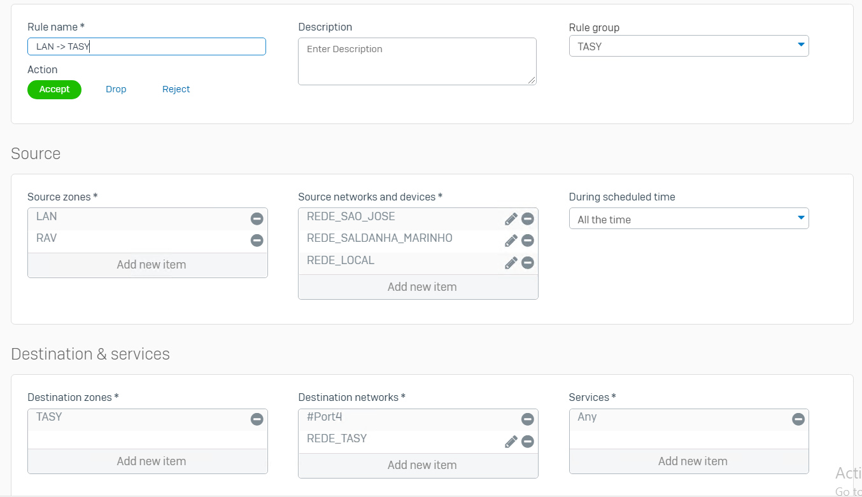The height and width of the screenshot is (497, 862).
Task: Expand the scheduled time dropdown
Action: [688, 220]
